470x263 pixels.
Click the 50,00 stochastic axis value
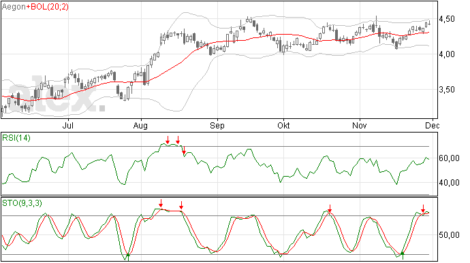point(449,235)
